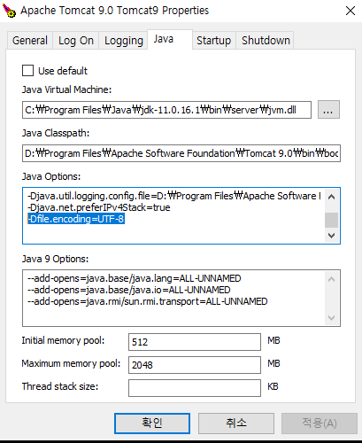Switch to the Shutdown tab
The image size is (362, 443).
click(x=266, y=40)
